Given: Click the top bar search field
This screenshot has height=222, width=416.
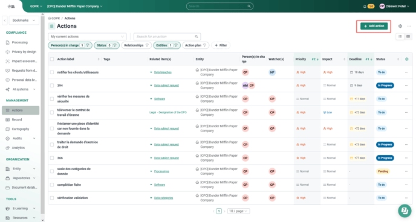Looking at the screenshot, I should 219,6.
